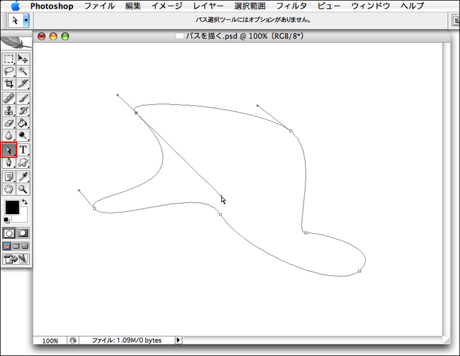Screen dimensions: 460x356
Task: Click the Zoom magnifier tool
Action: (23, 189)
